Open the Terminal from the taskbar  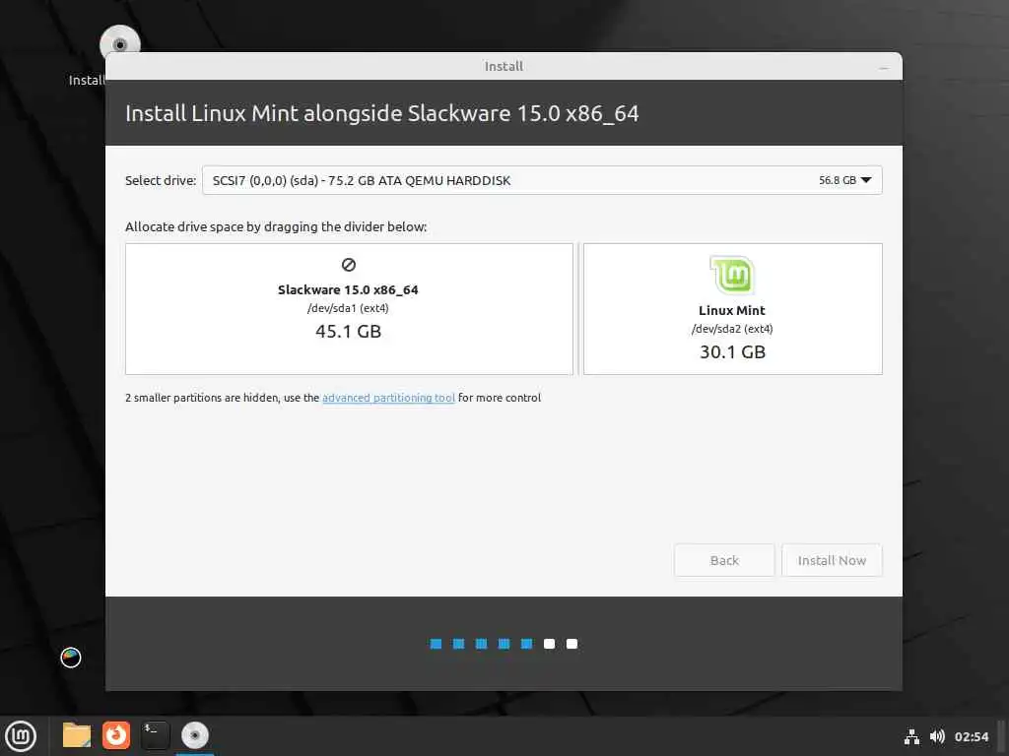click(155, 735)
